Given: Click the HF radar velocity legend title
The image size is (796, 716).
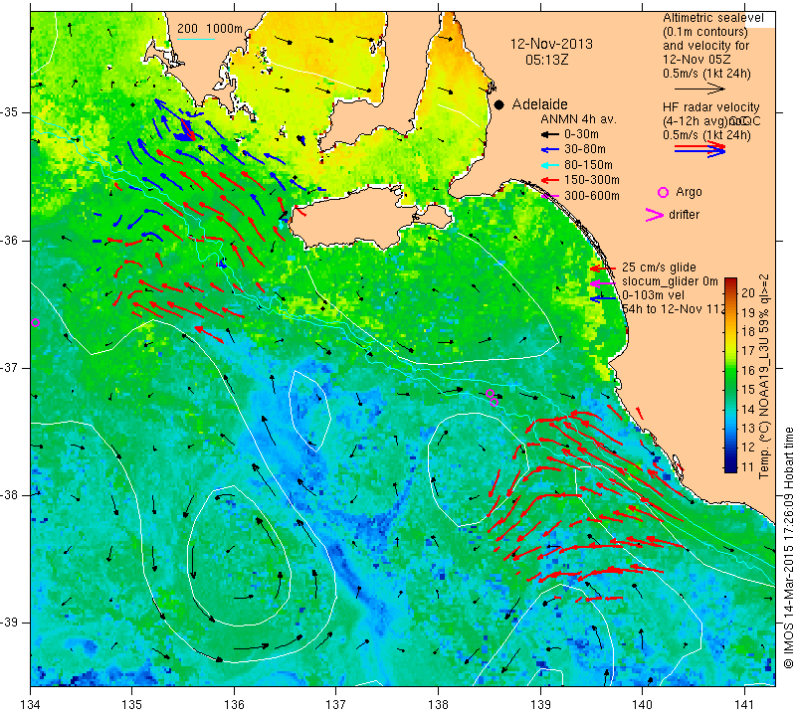Looking at the screenshot, I should 711,107.
